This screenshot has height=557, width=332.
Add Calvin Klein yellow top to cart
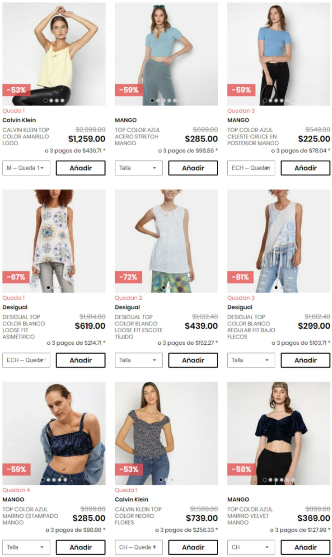pos(80,168)
